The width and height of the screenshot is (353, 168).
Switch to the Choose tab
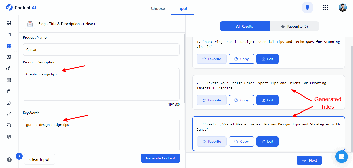point(158,9)
